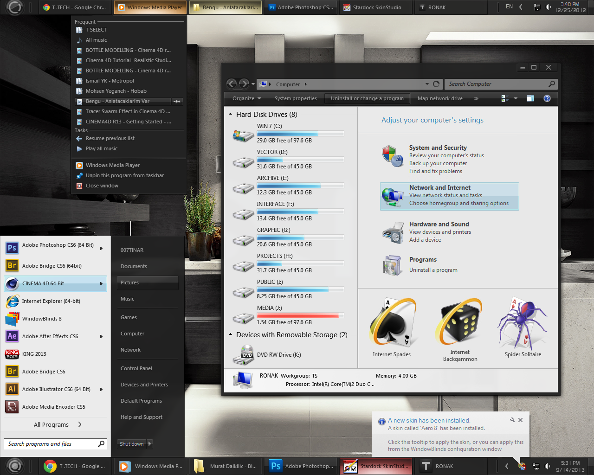The height and width of the screenshot is (475, 594).
Task: Select the PUBLIC (I:) drive icon
Action: pyautogui.click(x=243, y=292)
